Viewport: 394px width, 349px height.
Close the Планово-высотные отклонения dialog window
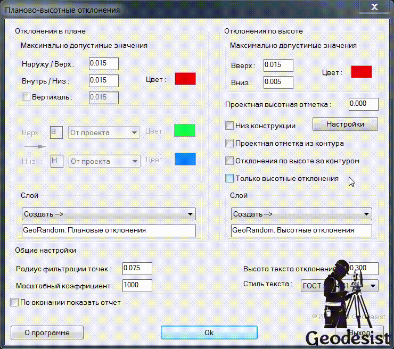(x=375, y=7)
